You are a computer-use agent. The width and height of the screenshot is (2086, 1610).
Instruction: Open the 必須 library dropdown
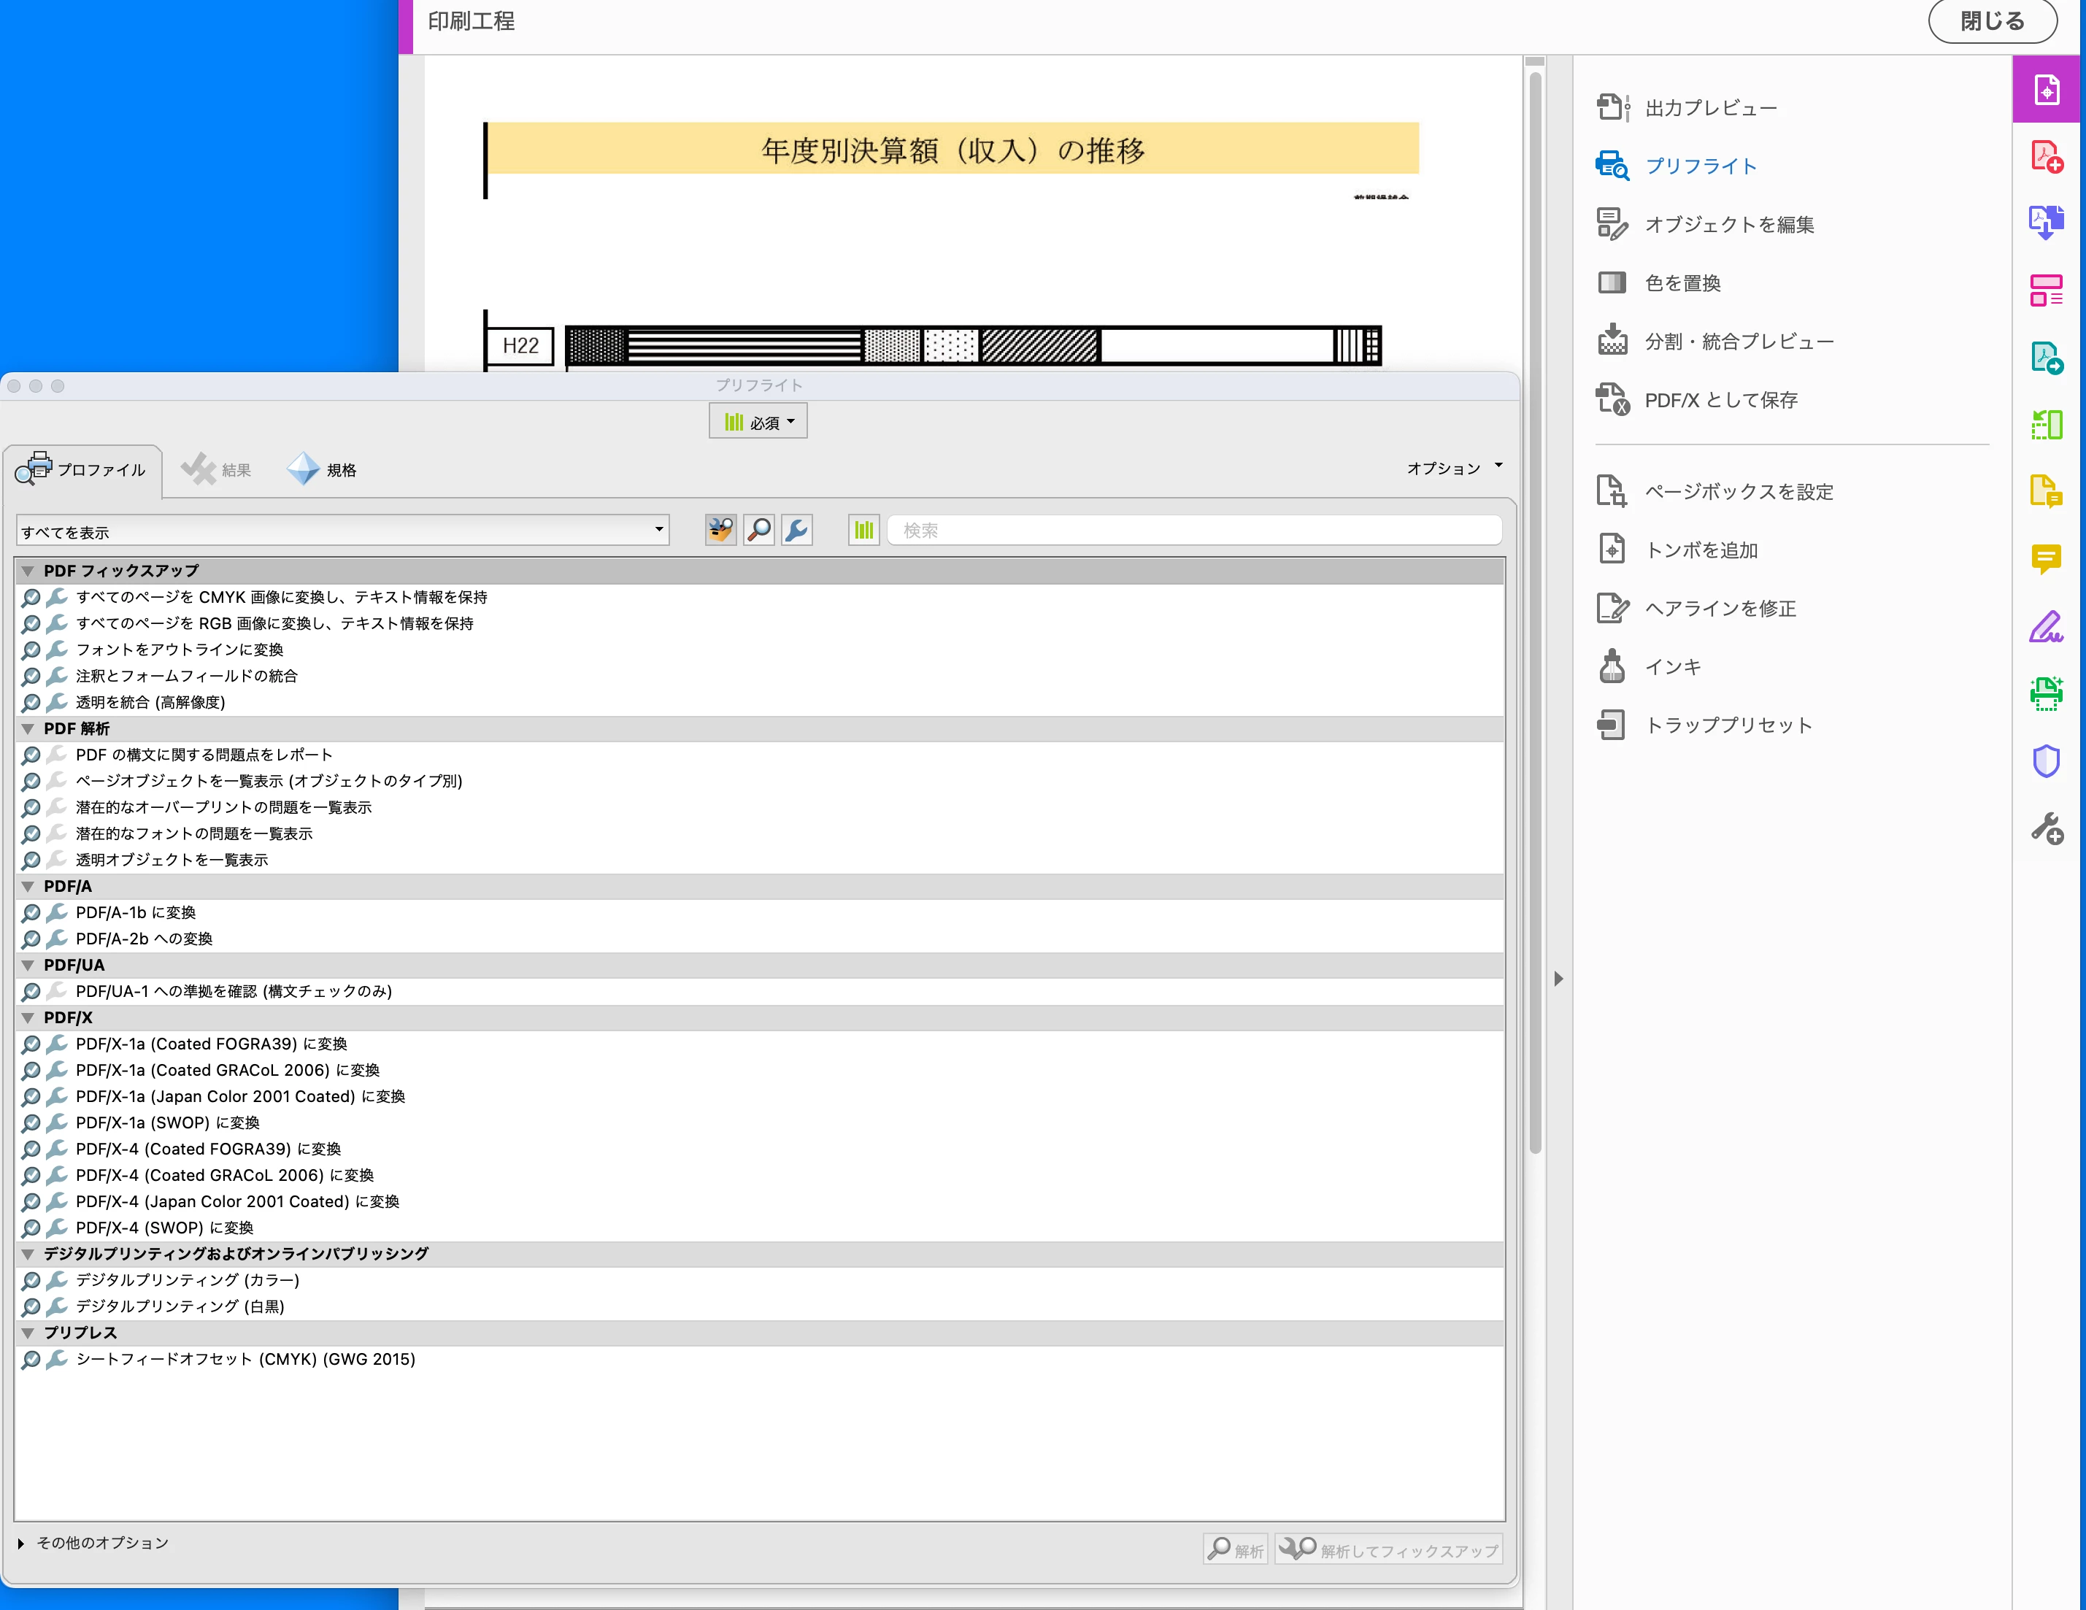[758, 422]
